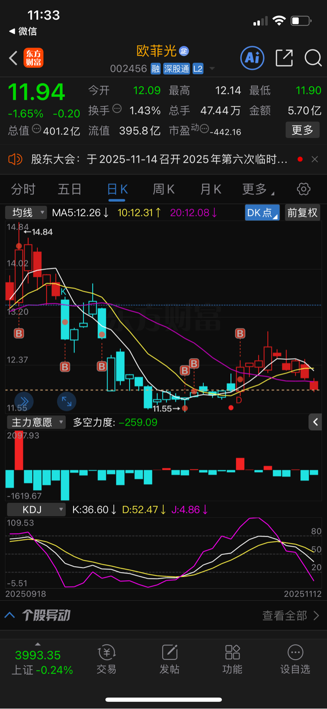Collapse the 个股异动 section chevron

(9, 615)
